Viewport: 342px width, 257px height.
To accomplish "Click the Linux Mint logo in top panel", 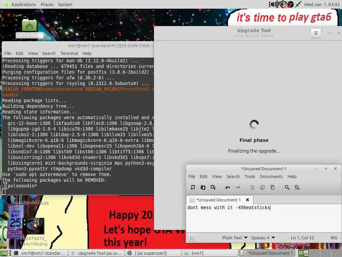I will [6, 4].
